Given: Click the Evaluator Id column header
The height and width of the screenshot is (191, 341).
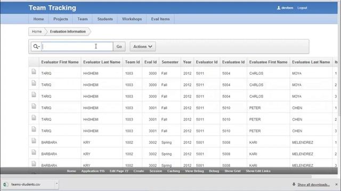Looking at the screenshot, I should point(207,62).
